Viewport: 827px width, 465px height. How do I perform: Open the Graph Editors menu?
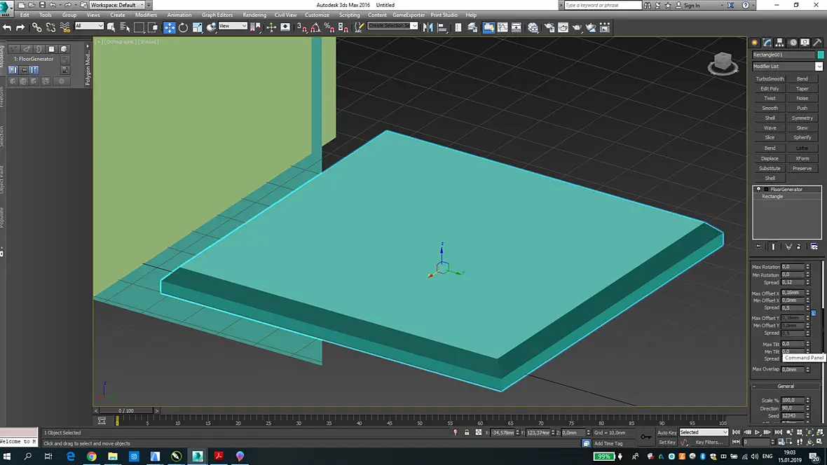(217, 15)
